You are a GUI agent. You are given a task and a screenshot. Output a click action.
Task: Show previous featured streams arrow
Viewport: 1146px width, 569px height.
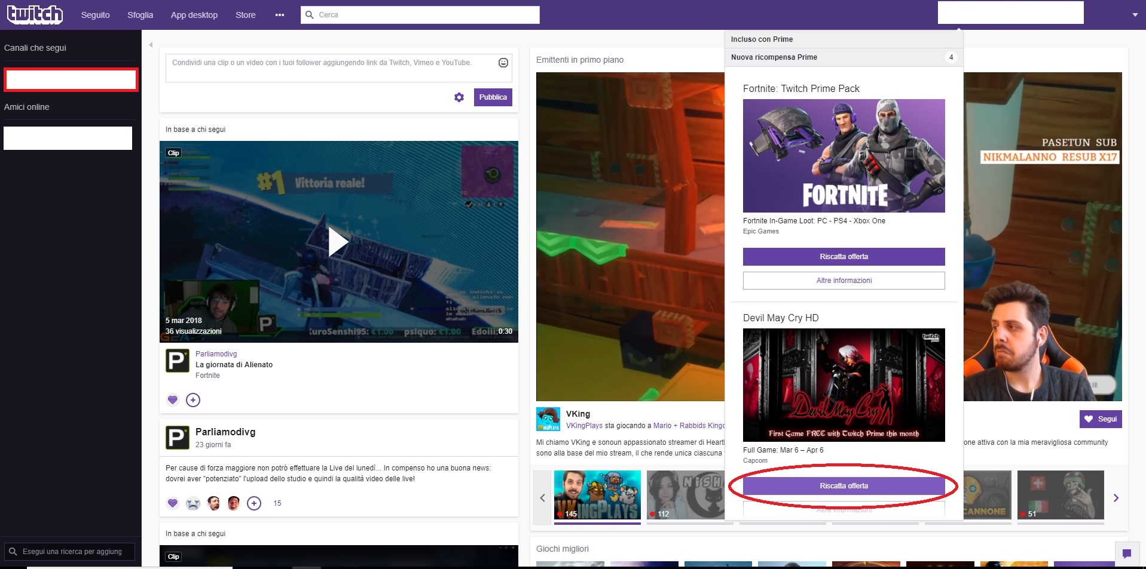pyautogui.click(x=542, y=498)
